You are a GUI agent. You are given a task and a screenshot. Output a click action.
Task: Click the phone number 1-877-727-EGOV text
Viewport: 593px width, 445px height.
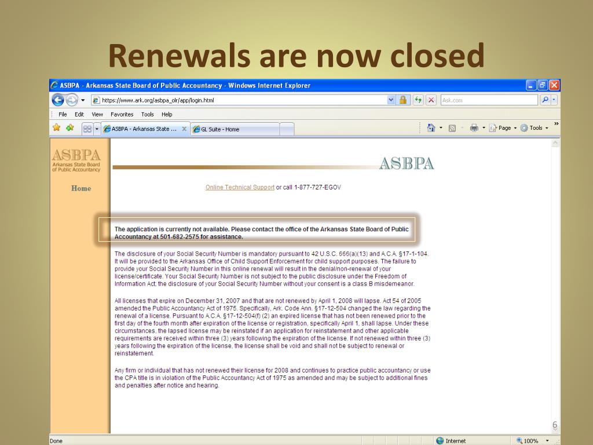[x=317, y=187]
